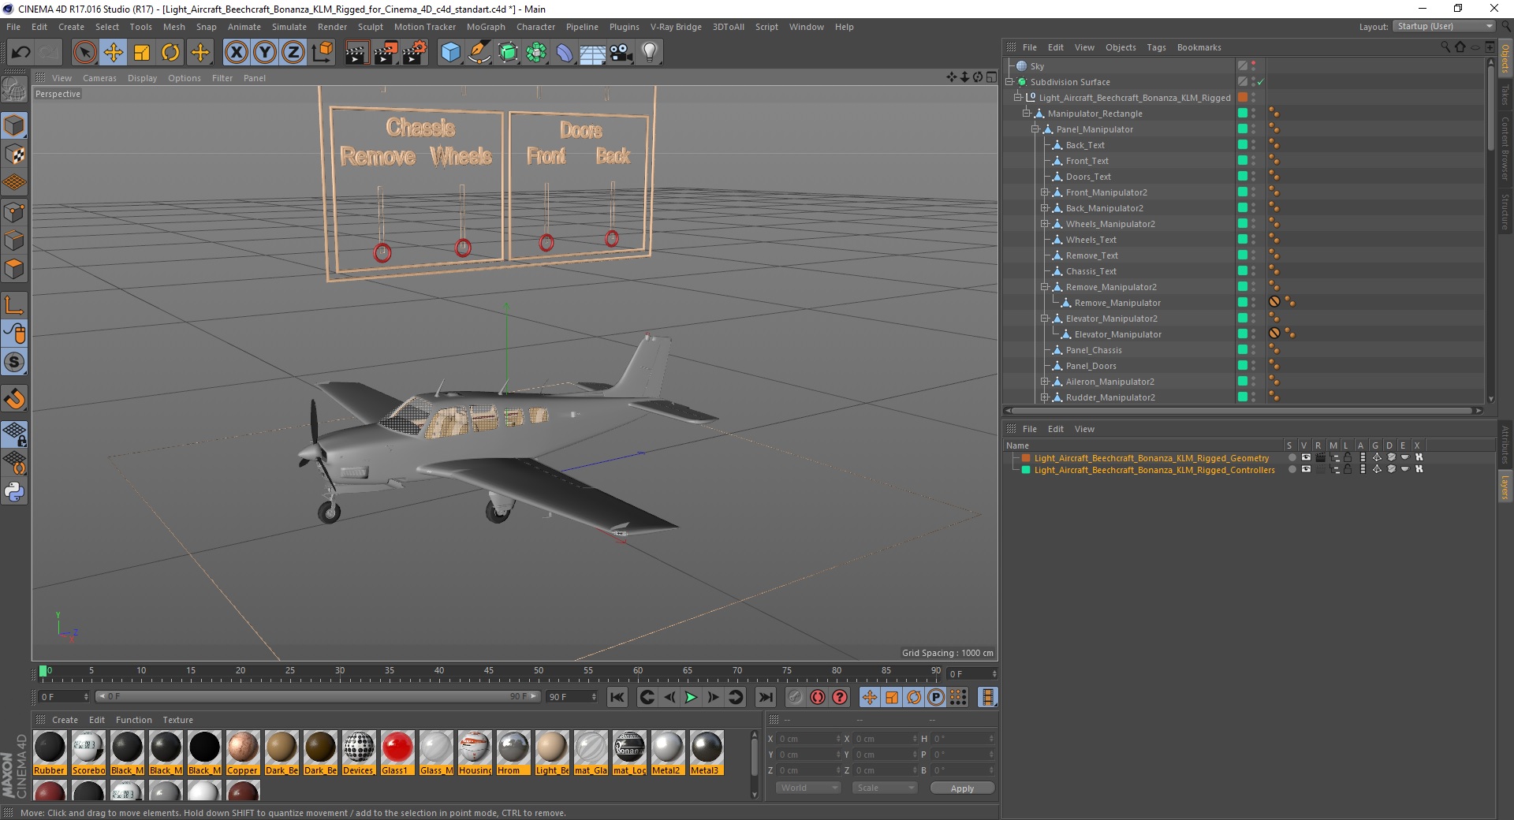Click the Apply coordinates button
The width and height of the screenshot is (1514, 820).
point(962,788)
